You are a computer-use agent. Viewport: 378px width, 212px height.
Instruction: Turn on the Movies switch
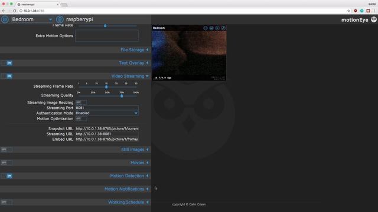tap(6, 163)
